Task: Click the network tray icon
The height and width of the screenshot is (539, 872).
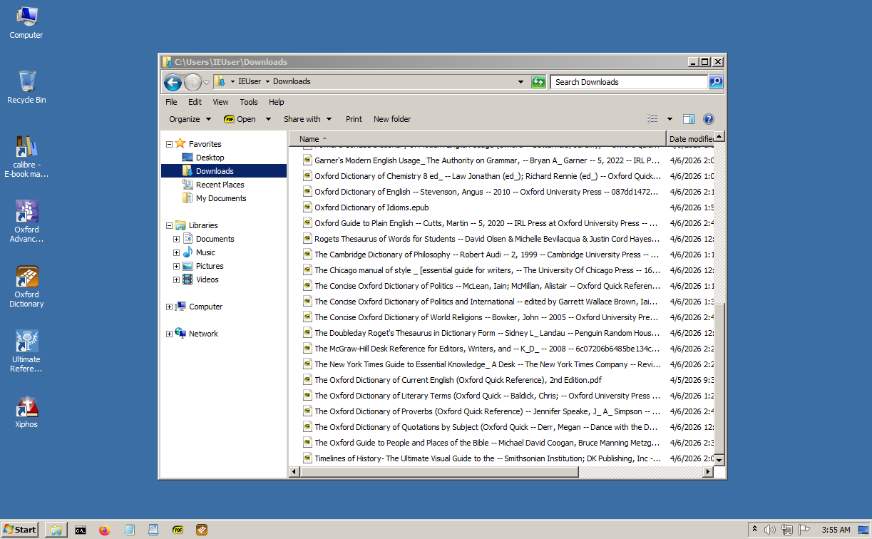Action: 787,530
